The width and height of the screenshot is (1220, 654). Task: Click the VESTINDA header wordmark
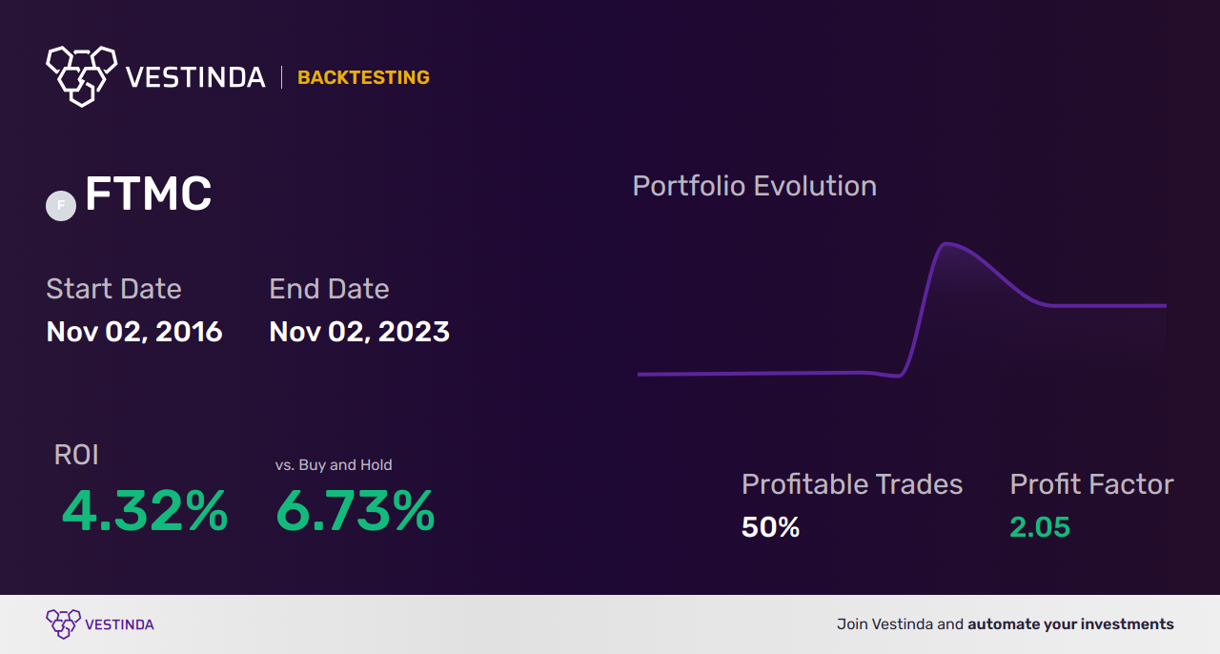[x=195, y=77]
